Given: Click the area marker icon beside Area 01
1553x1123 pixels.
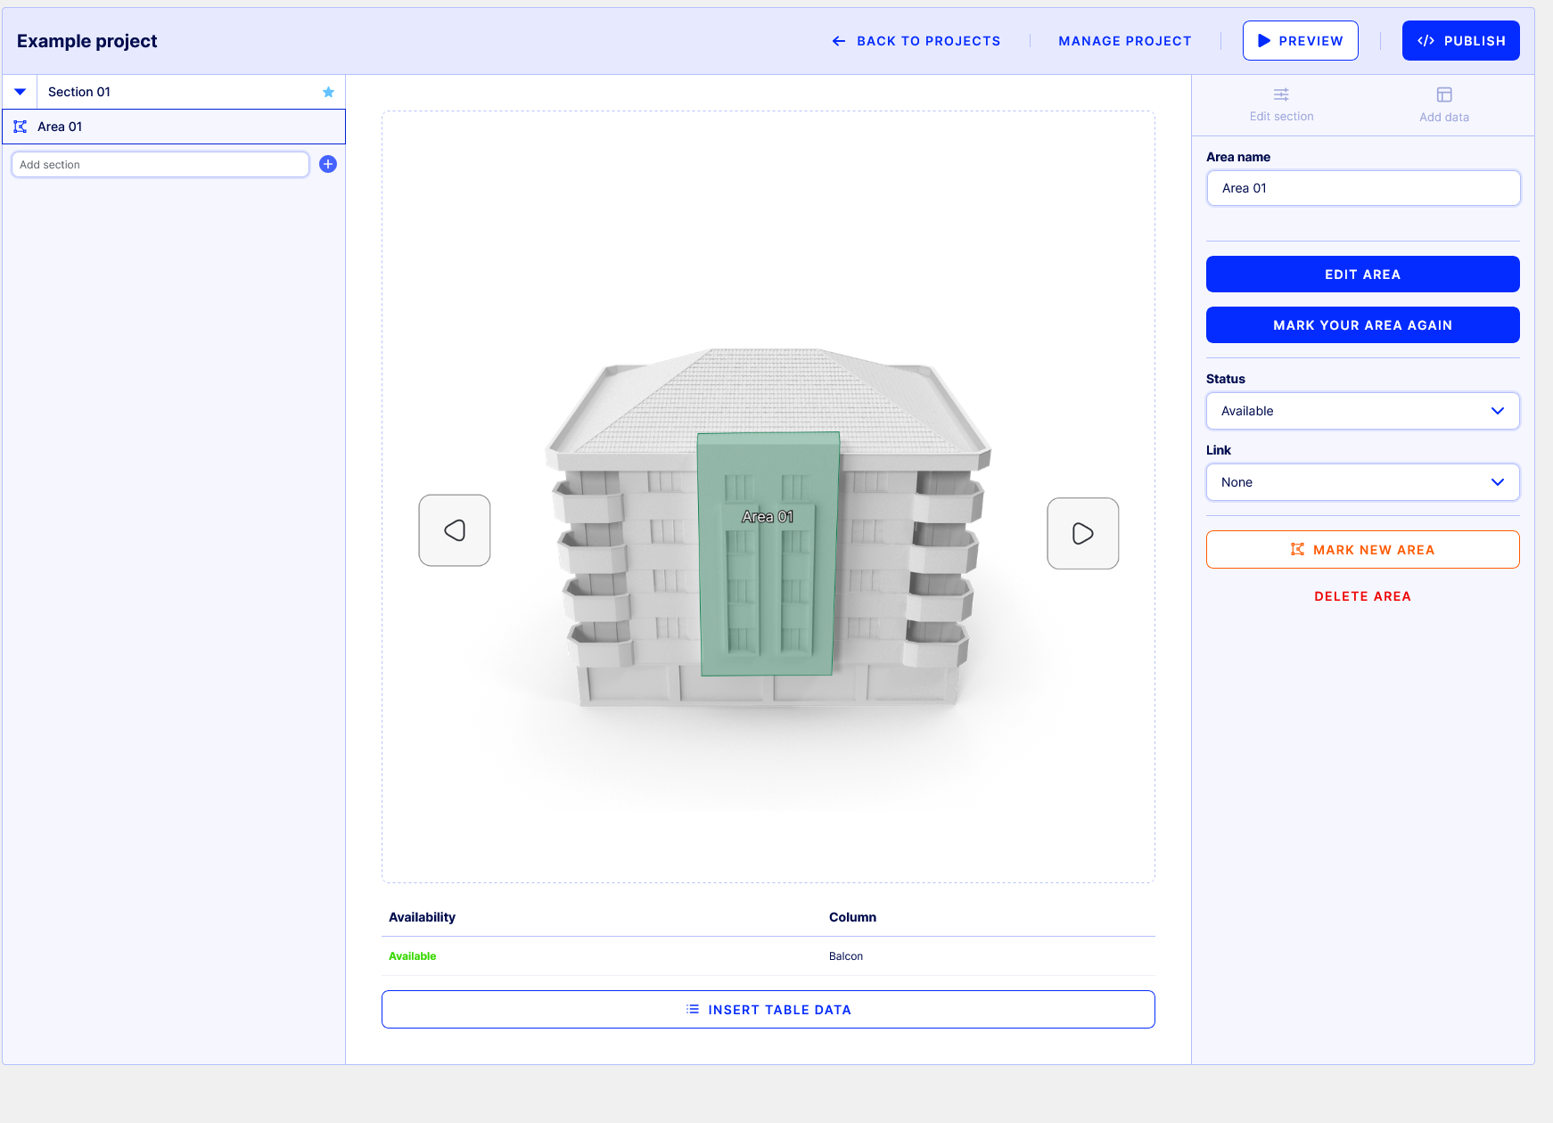Looking at the screenshot, I should [21, 126].
